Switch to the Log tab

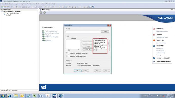pyautogui.click(x=9, y=90)
